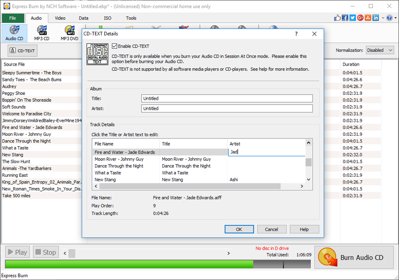Select the MP3 CD toolbar icon

click(42, 33)
